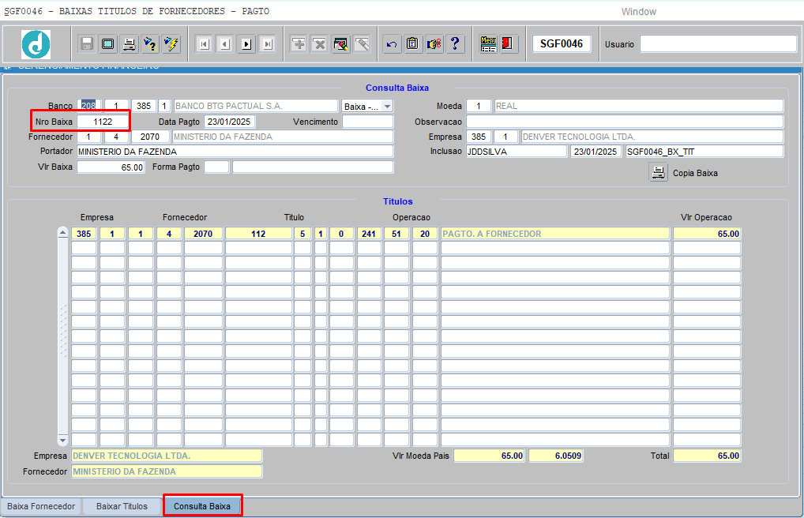The image size is (804, 518).
Task: Click Vlr Moeda Pais value 65.00
Action: pos(489,456)
